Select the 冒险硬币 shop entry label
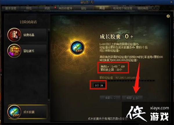Viewport: 174px width, 125px height. [29, 51]
